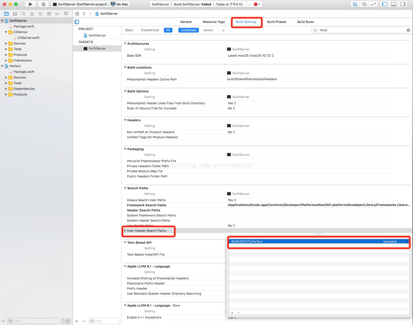Show recently modified files filter
Viewport: 413px width, 325px height.
pos(63,321)
